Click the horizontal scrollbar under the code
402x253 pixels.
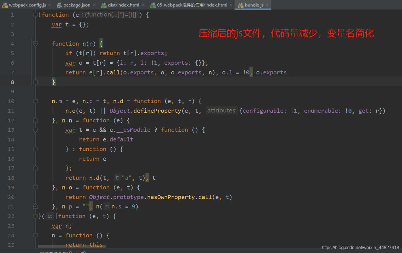pyautogui.click(x=72, y=246)
